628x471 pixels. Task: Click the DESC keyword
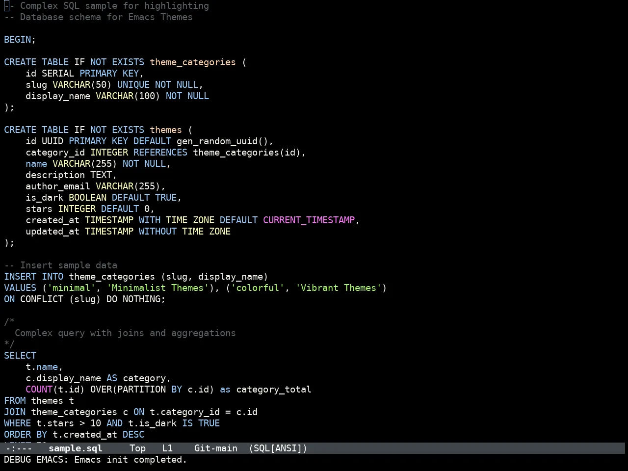[x=133, y=435]
